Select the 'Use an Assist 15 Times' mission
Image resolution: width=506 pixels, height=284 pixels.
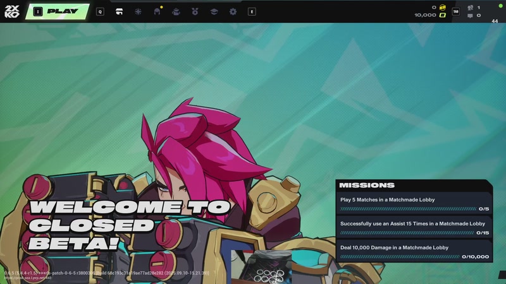(x=414, y=227)
